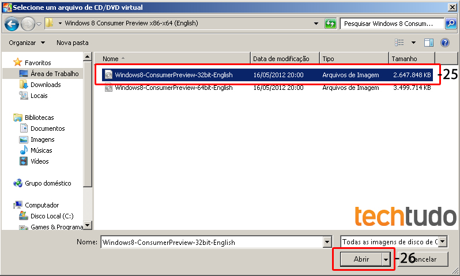460x276 pixels.
Task: Select Favoritos in the navigation pane
Action: pyautogui.click(x=38, y=63)
